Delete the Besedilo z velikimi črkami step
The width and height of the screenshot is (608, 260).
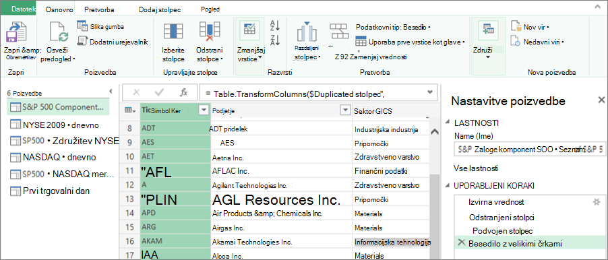[461, 242]
